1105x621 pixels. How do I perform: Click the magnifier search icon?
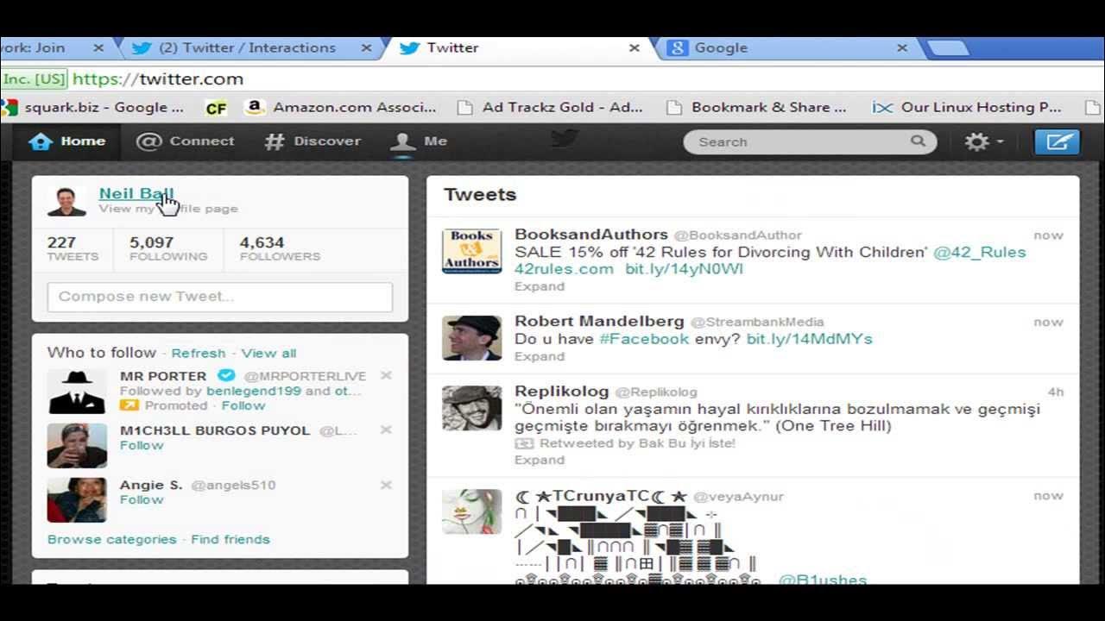click(918, 141)
